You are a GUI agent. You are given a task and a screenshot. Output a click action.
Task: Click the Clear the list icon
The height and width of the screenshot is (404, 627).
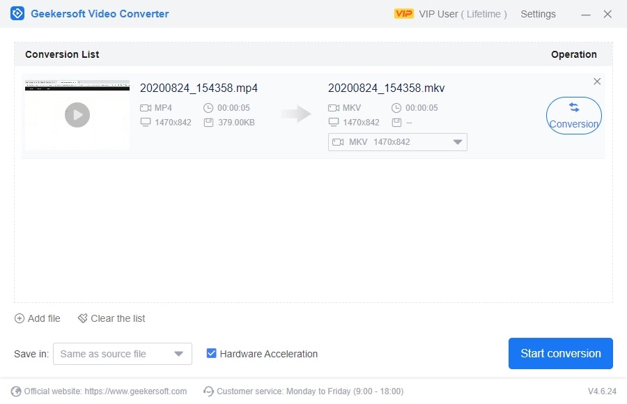point(82,318)
